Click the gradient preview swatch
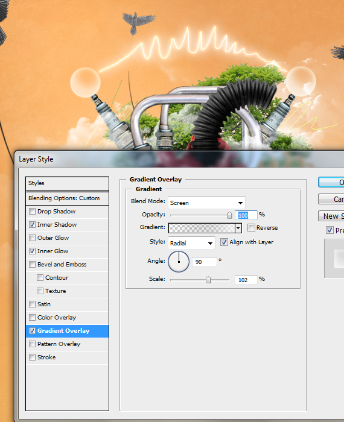This screenshot has height=422, width=344. (202, 228)
